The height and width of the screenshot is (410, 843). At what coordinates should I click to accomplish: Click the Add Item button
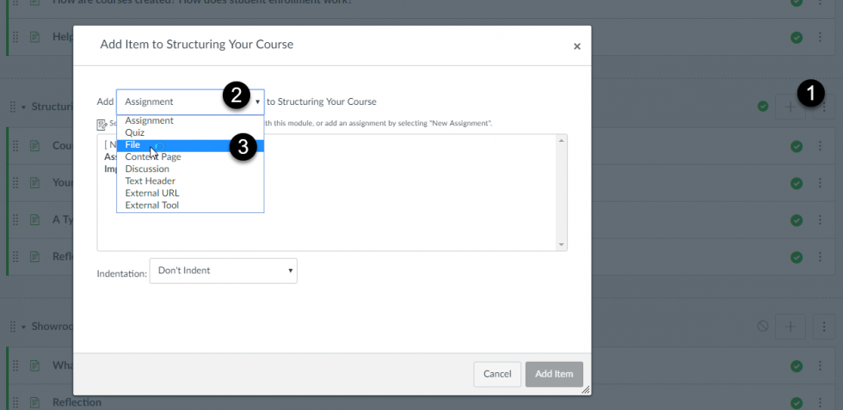[x=554, y=374]
